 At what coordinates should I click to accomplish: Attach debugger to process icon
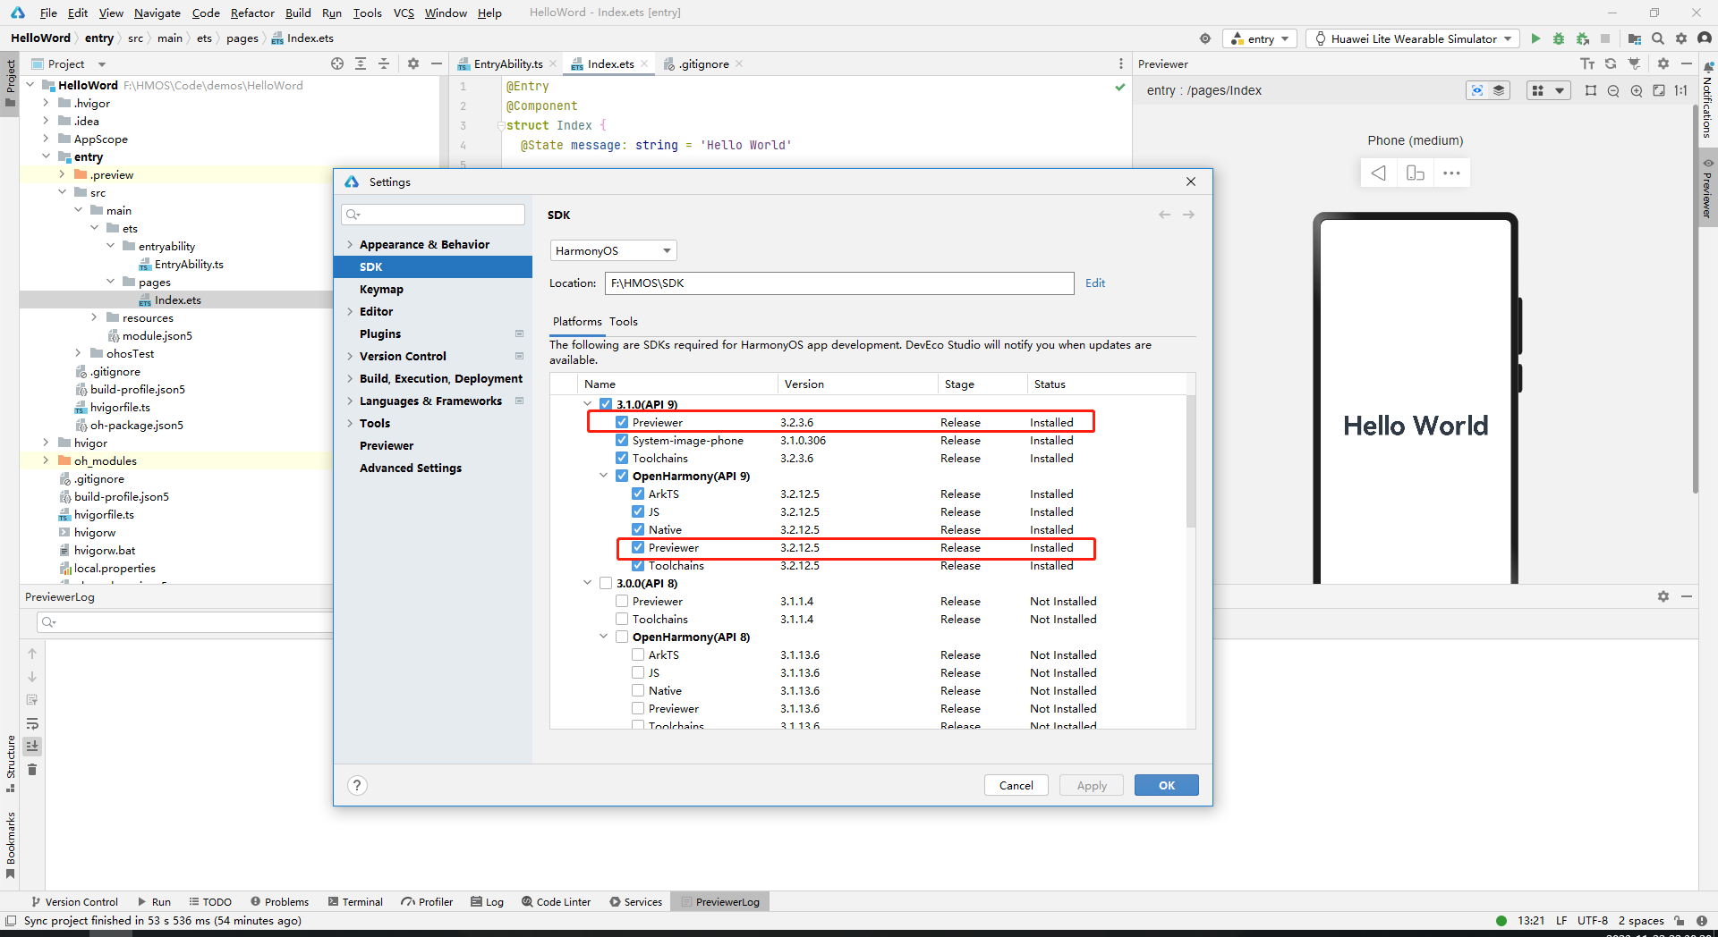1582,38
